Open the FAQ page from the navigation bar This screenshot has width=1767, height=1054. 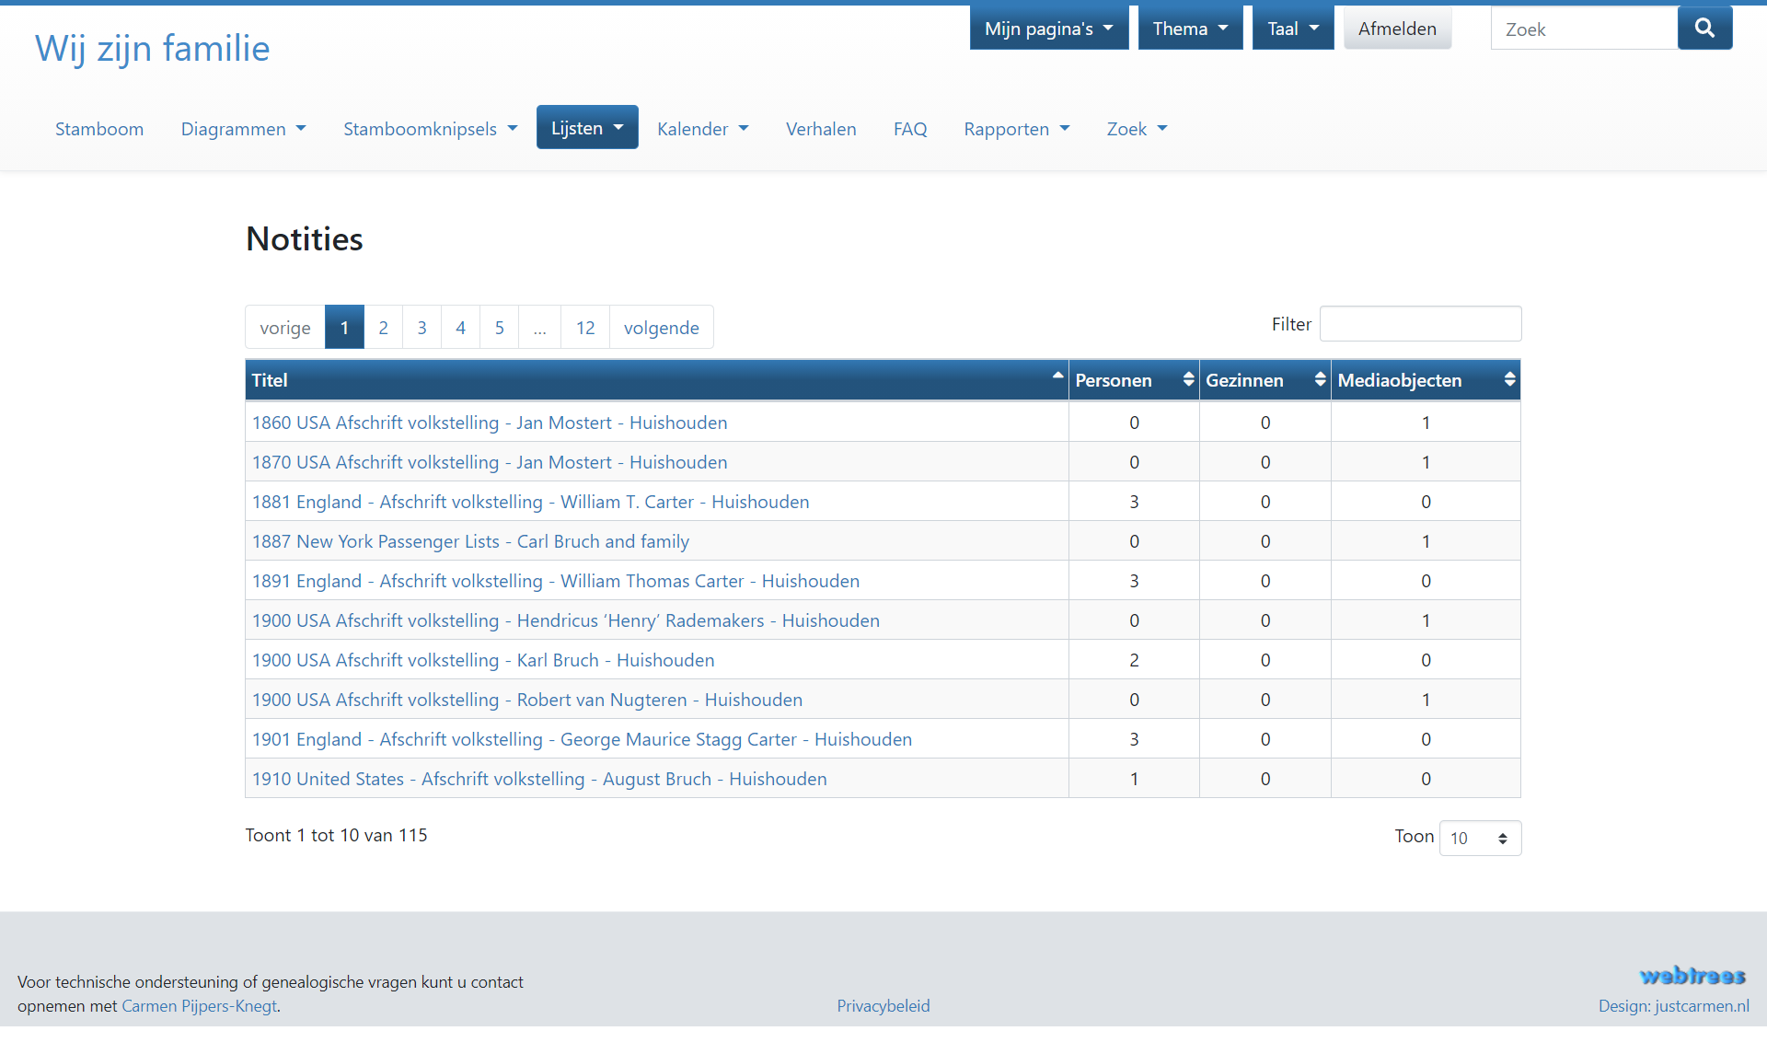pyautogui.click(x=910, y=129)
